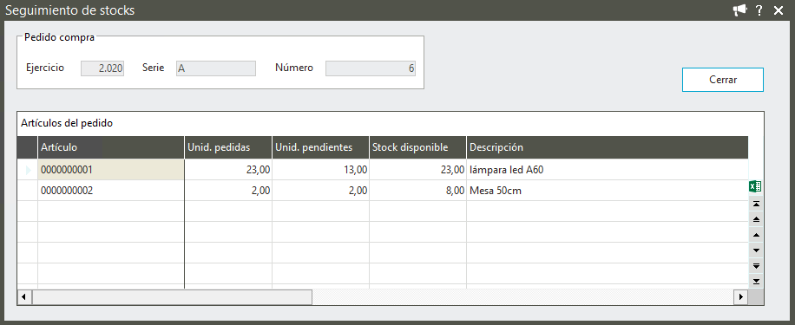Click the Unid. pedidas column header
795x325 pixels.
tap(228, 147)
